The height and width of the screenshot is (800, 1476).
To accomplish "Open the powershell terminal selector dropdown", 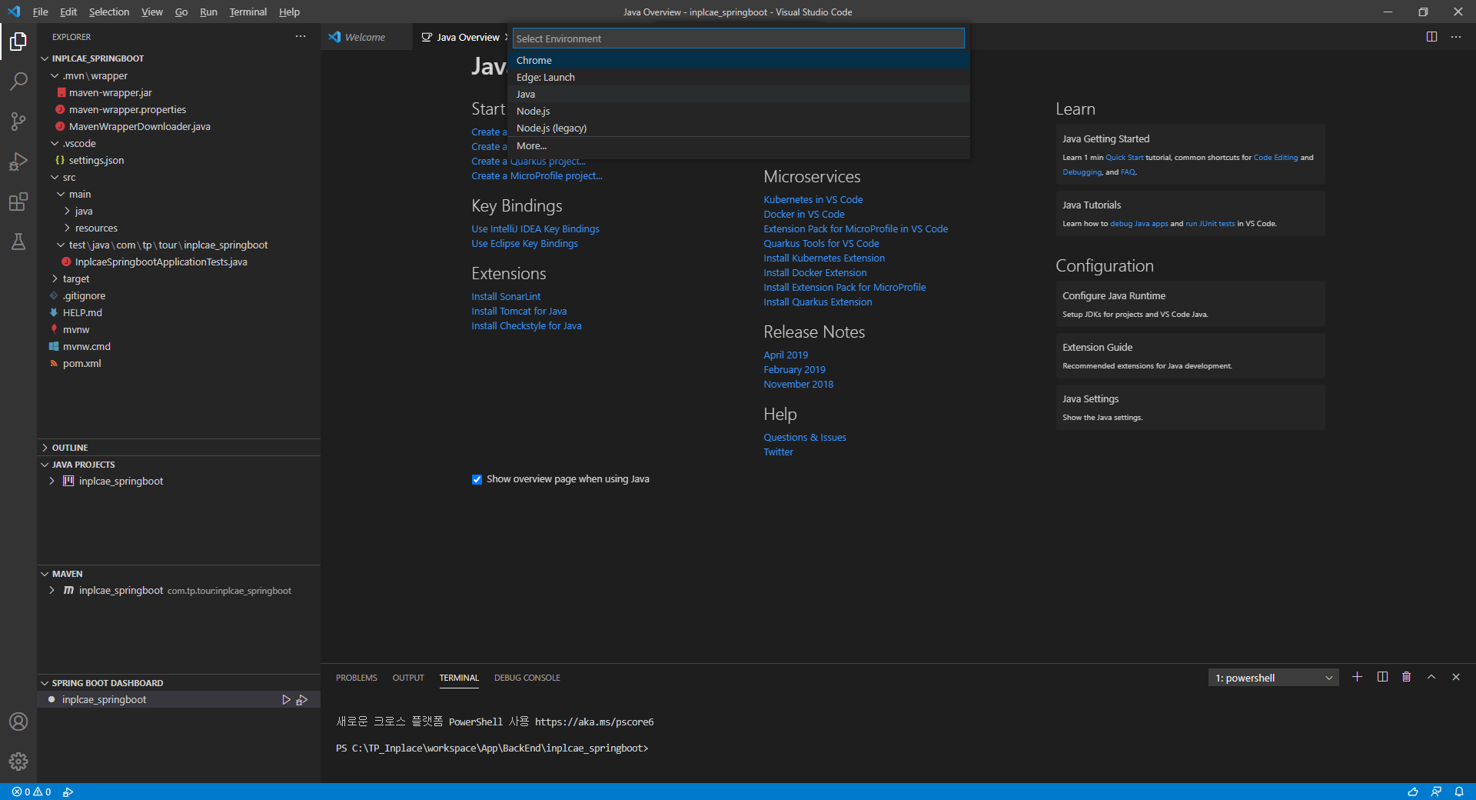I will coord(1273,678).
